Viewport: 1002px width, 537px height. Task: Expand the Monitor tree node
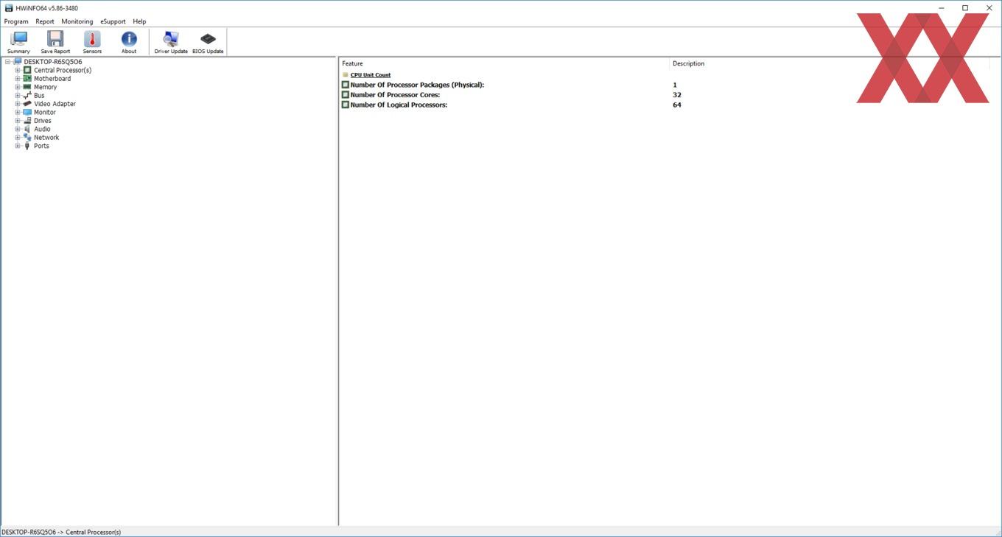18,112
